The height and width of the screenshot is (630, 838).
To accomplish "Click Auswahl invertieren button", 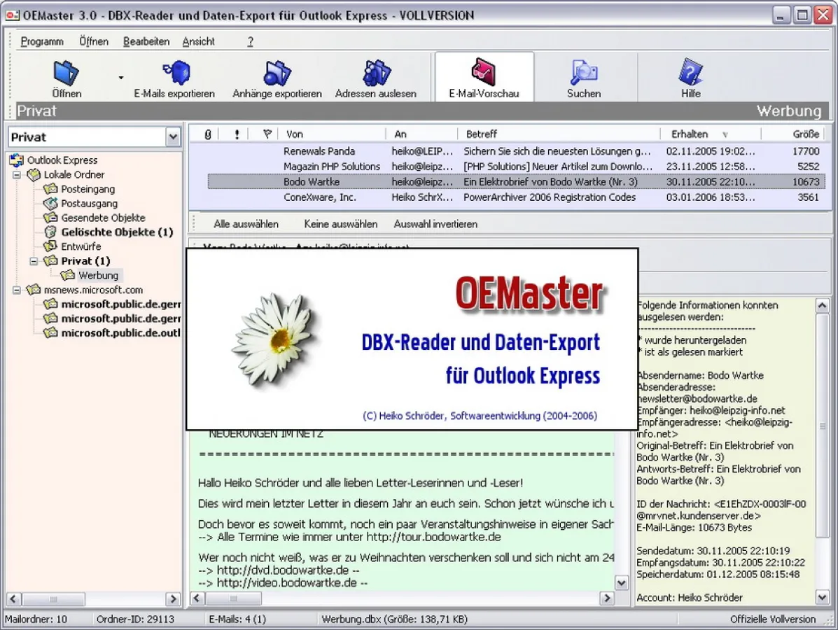I will tap(435, 224).
